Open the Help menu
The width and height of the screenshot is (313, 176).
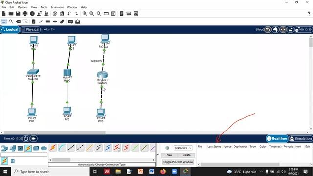pyautogui.click(x=84, y=7)
